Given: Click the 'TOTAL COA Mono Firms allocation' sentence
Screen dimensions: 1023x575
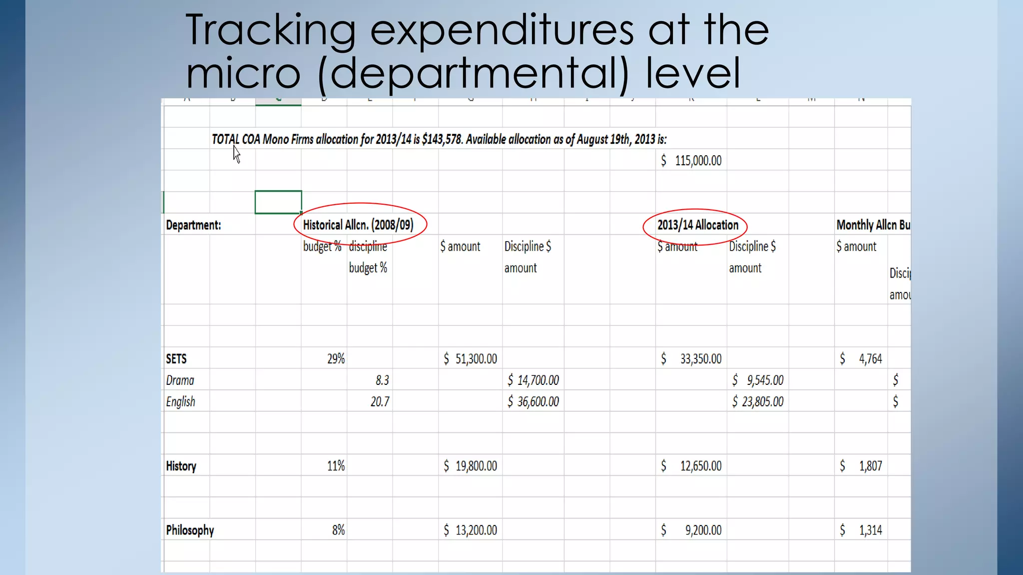Looking at the screenshot, I should pyautogui.click(x=439, y=139).
